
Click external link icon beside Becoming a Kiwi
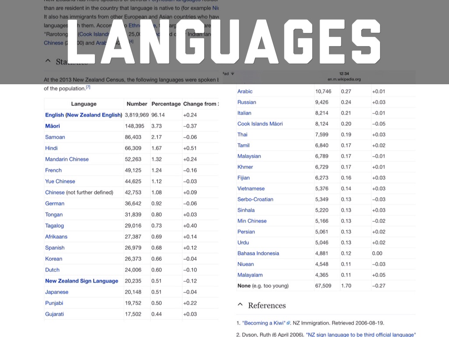pos(289,323)
